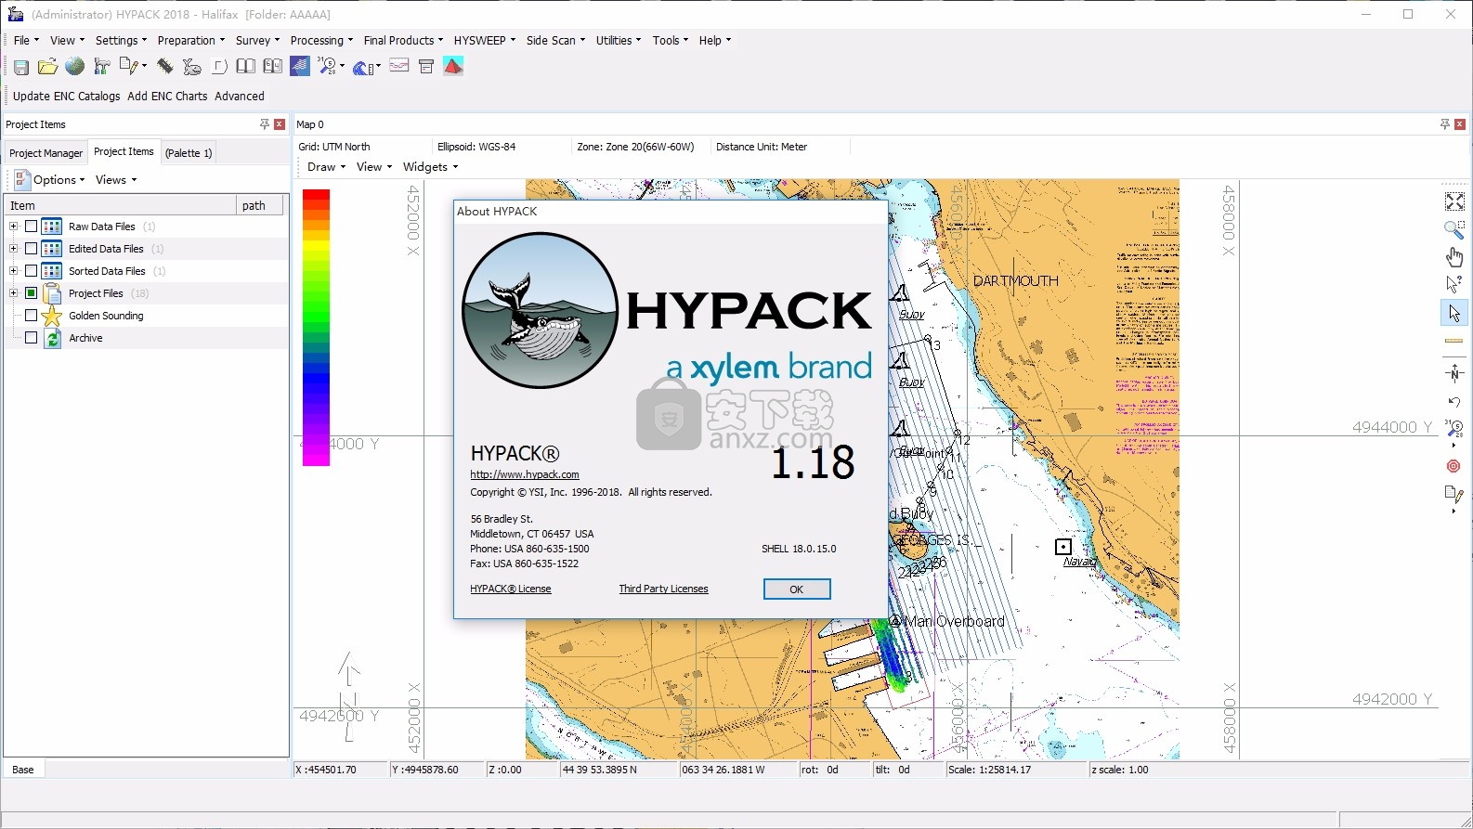
Task: Open the View dropdown in map window
Action: 374,167
